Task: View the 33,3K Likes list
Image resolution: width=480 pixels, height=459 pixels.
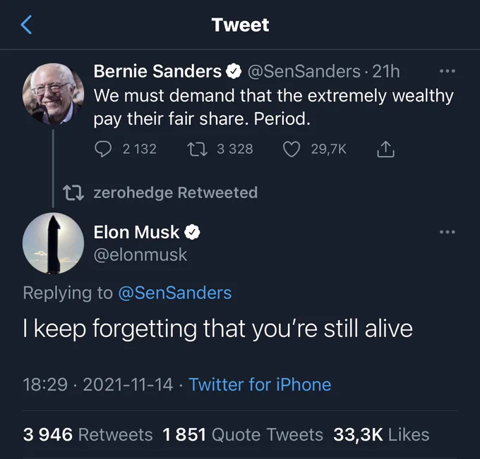Action: [x=381, y=434]
